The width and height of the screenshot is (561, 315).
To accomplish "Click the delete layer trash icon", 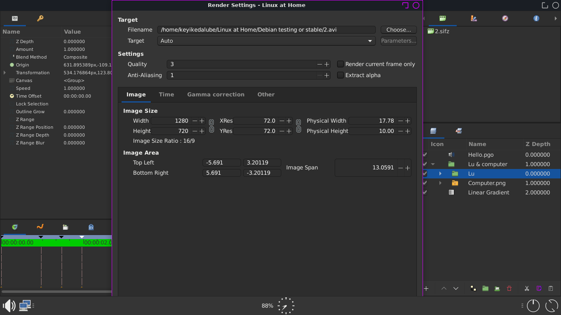I will point(509,288).
